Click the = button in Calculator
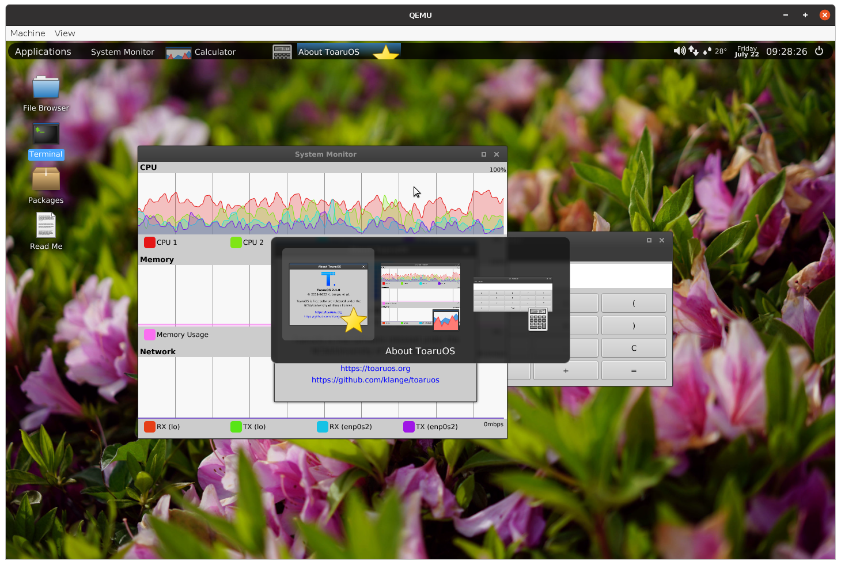The width and height of the screenshot is (841, 565). pos(634,370)
